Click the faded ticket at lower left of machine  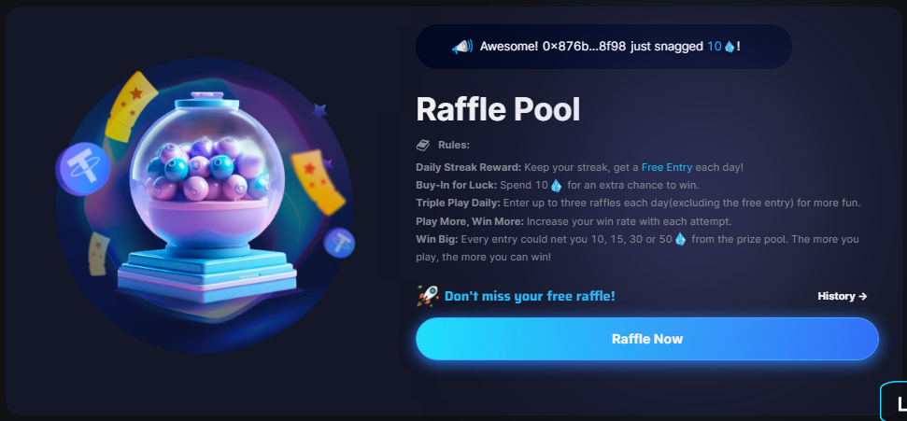[x=98, y=254]
